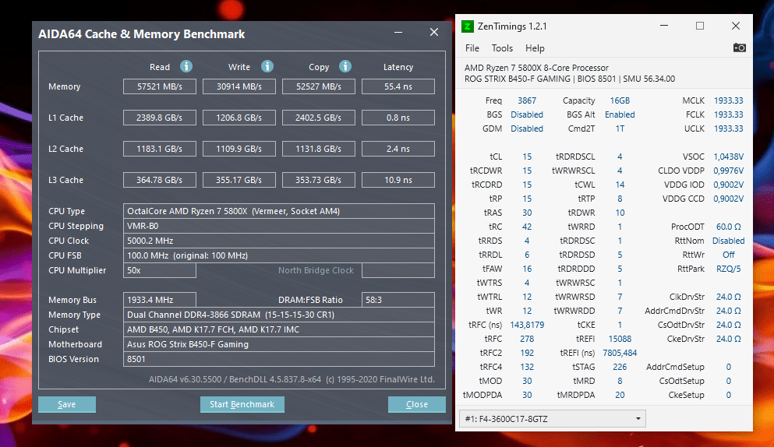774x447 pixels.
Task: Click the L2 Cache Write 1109.9 GB/s field
Action: [239, 149]
